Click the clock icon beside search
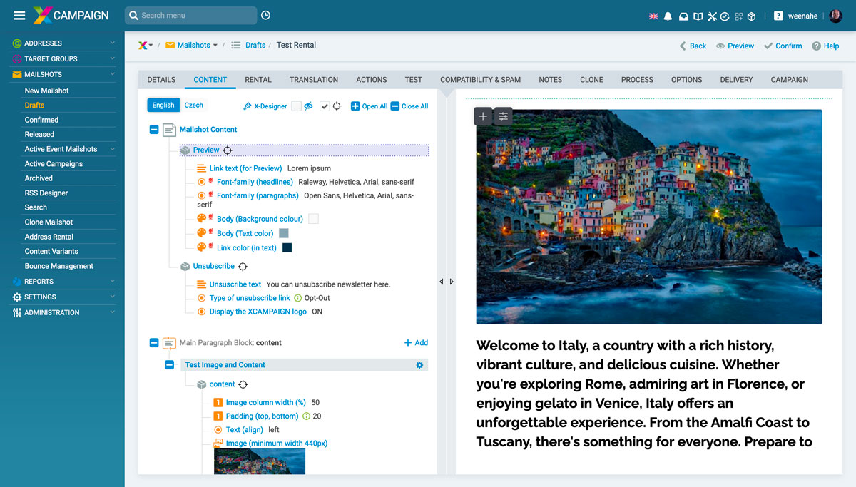Image resolution: width=856 pixels, height=487 pixels. (266, 15)
